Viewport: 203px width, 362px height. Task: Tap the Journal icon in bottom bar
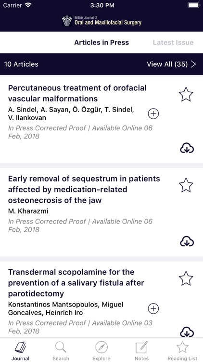(21, 348)
